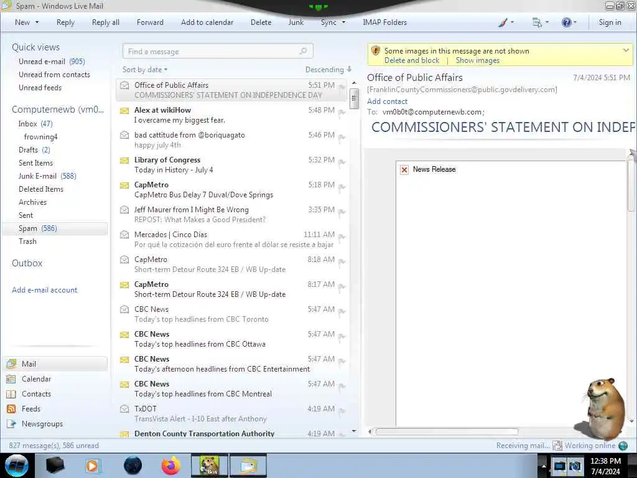Open Feeds icon

click(11, 409)
